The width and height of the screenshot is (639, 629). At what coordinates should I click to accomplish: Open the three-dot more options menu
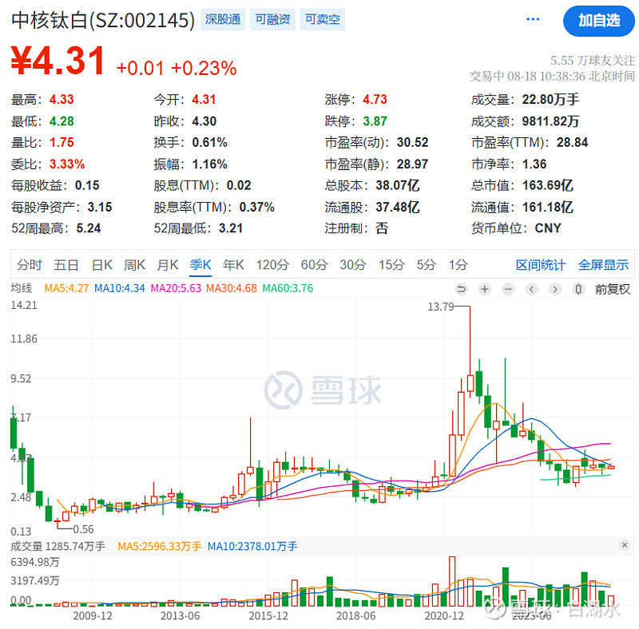pyautogui.click(x=533, y=19)
